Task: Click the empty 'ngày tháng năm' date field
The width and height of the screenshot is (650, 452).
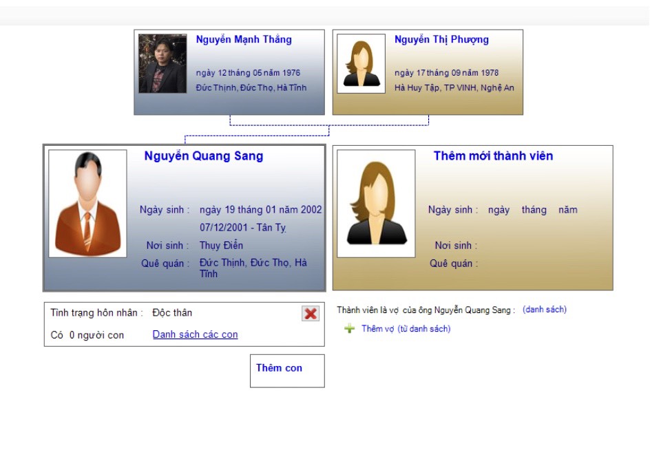Action: tap(533, 210)
